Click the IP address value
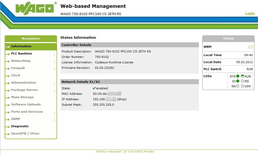258x155 pixels. coord(110,99)
